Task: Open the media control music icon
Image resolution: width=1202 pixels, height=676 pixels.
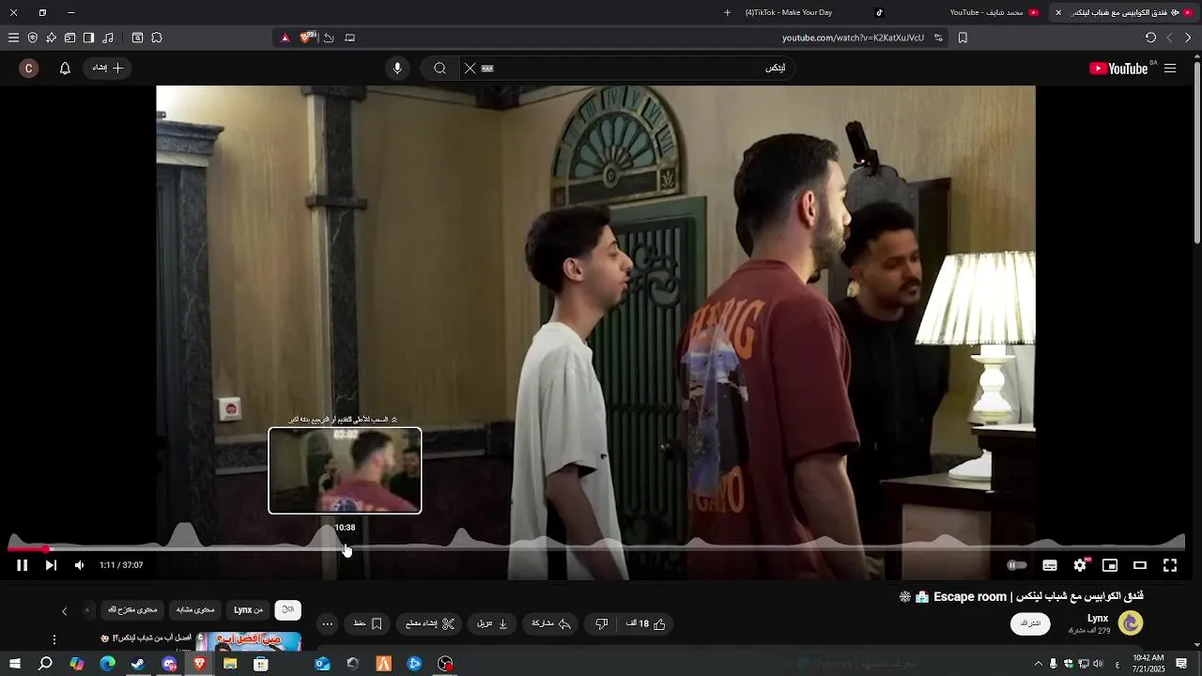Action: coord(108,38)
